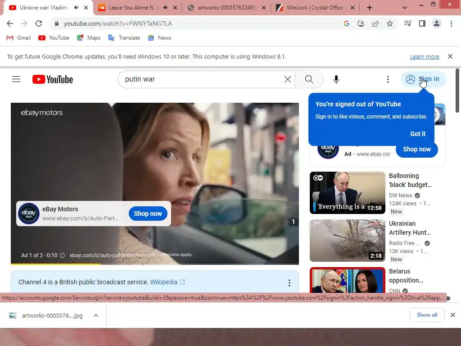The image size is (461, 346).
Task: Open the Ukrainian Artillery Hunt video thumbnail
Action: point(348,241)
